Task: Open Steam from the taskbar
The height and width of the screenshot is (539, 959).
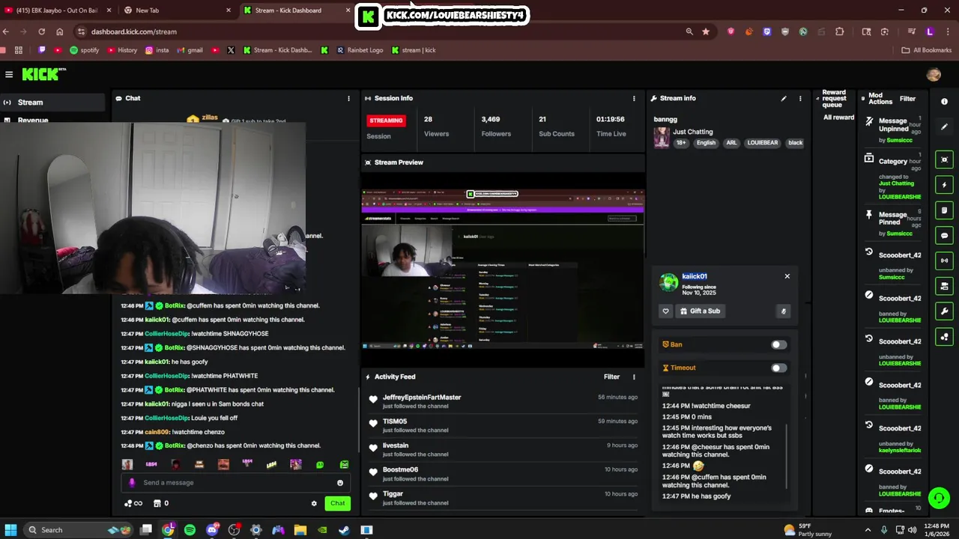Action: pos(343,530)
